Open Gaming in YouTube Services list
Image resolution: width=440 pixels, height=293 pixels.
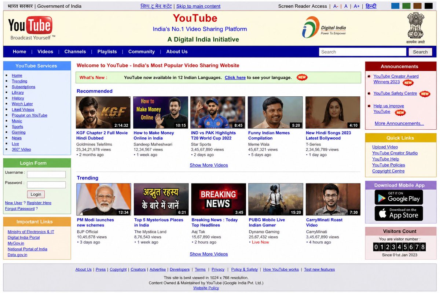click(19, 132)
